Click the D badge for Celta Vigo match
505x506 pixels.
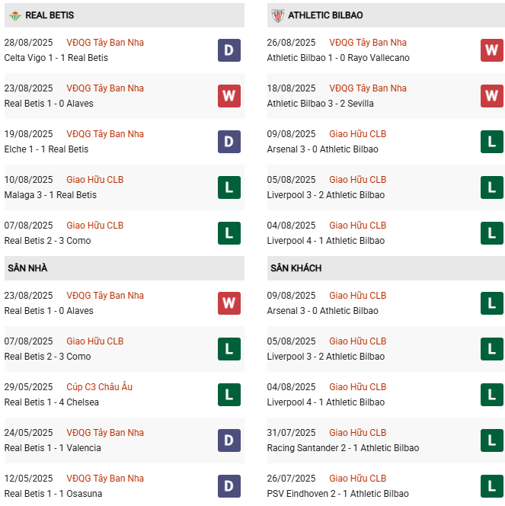pyautogui.click(x=229, y=50)
